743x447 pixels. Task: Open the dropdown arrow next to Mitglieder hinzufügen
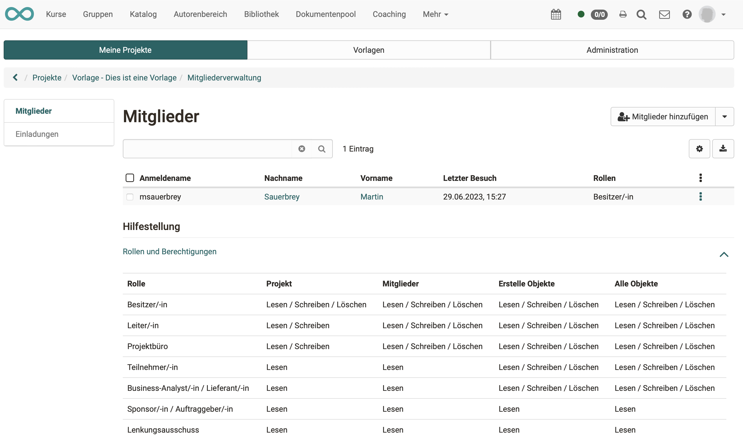(725, 117)
